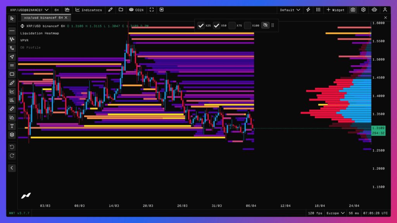The width and height of the screenshot is (397, 223).
Task: Uncheck the X25 leverage checkbox
Action: click(201, 25)
